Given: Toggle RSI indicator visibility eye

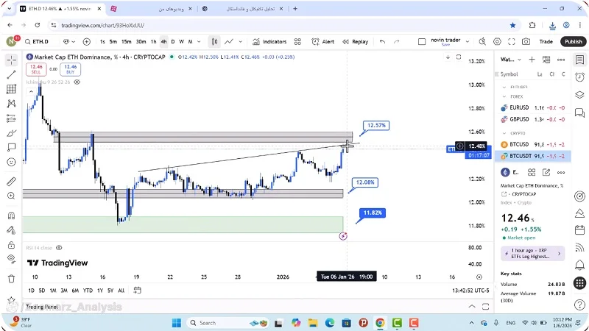Looking at the screenshot, I should coord(58,248).
